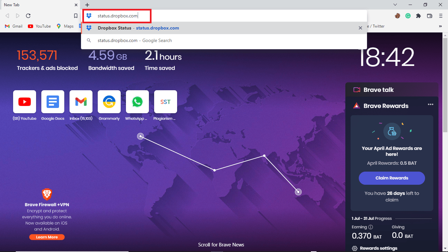Click the Dropbox icon in the address bar
Viewport: 448px width, 252px height.
click(x=89, y=16)
